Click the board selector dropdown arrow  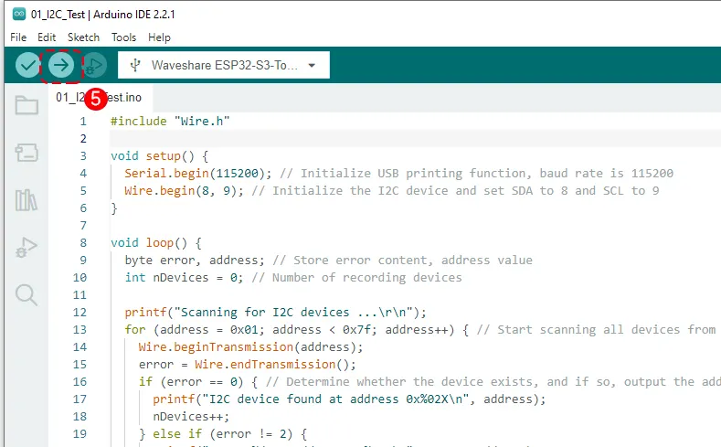coord(313,66)
